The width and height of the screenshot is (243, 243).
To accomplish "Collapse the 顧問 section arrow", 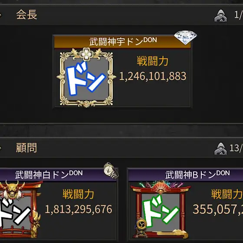I will 0,148.
